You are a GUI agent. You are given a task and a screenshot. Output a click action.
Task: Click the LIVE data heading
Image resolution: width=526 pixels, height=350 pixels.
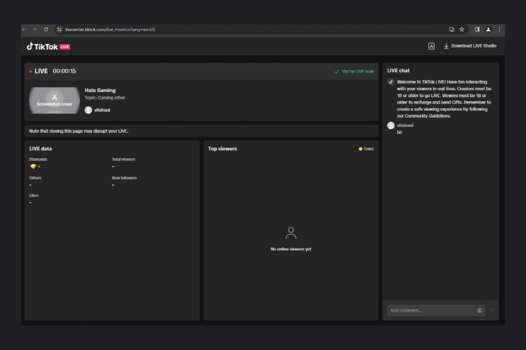[x=41, y=149]
